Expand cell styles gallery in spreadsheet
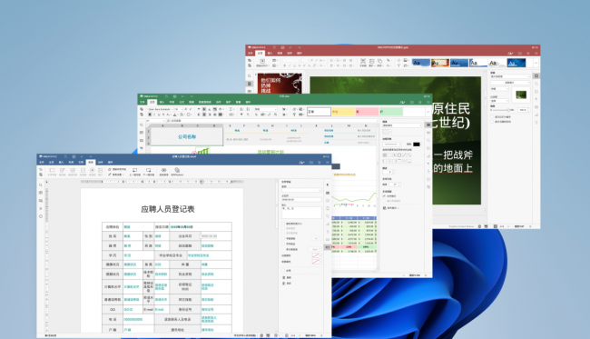 coord(428,112)
